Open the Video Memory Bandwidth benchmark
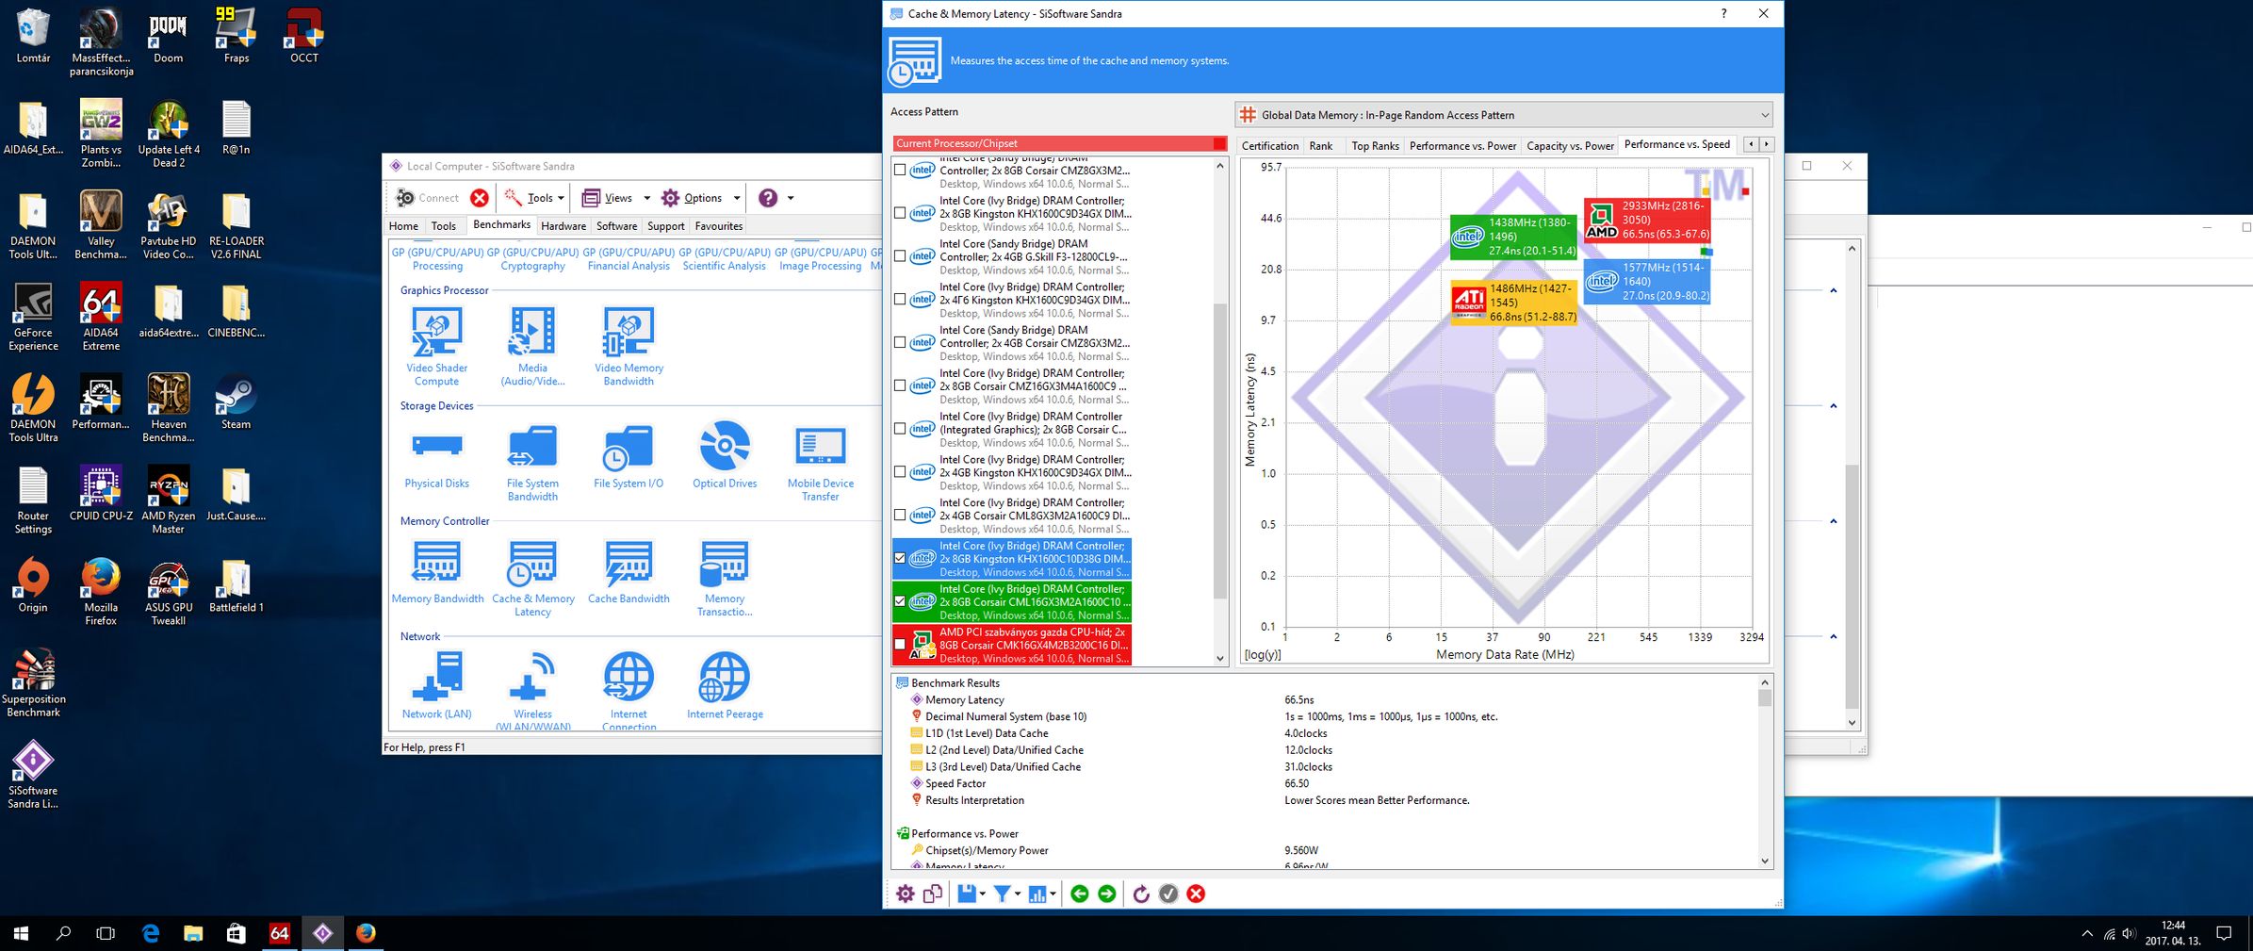 point(629,346)
